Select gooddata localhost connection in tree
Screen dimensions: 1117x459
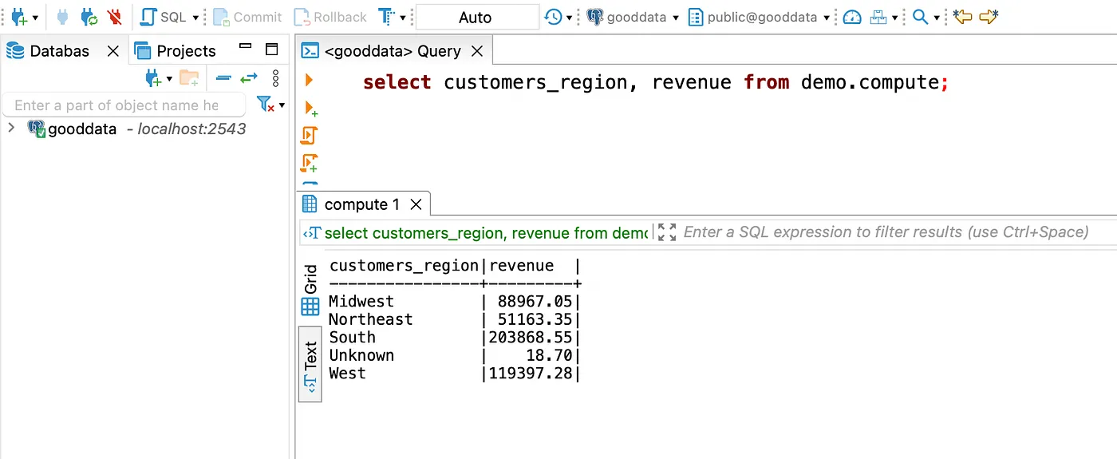coord(137,129)
